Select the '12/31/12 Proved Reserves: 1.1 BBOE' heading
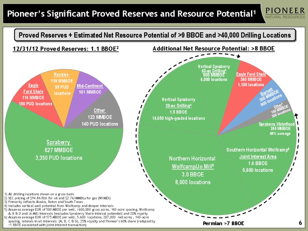This screenshot has height=231, width=308. point(66,49)
